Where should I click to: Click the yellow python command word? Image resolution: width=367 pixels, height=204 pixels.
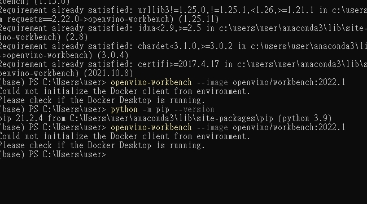124,109
